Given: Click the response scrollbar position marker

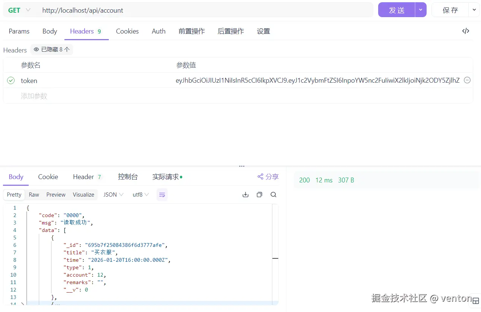Looking at the screenshot, I should [x=275, y=258].
